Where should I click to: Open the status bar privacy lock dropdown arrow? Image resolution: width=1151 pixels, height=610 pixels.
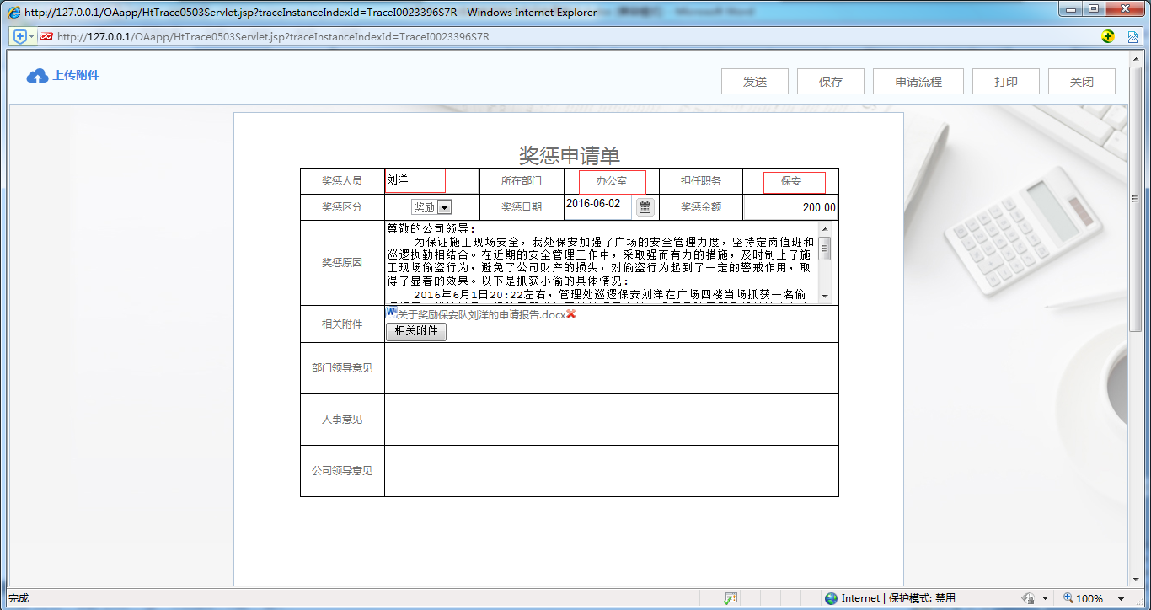[x=1045, y=598]
